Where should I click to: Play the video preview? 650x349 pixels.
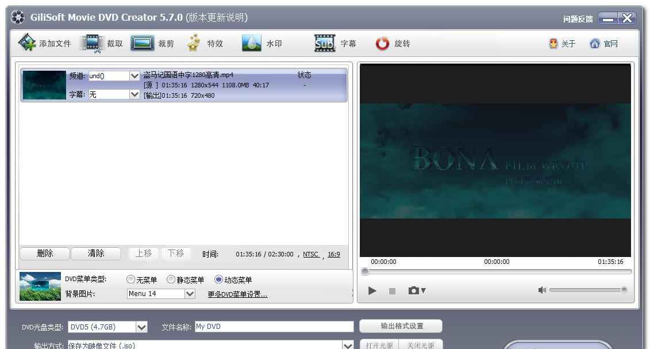(x=372, y=290)
